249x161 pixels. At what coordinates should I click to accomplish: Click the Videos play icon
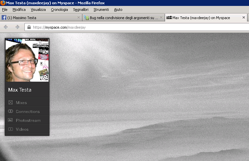pos(11,129)
